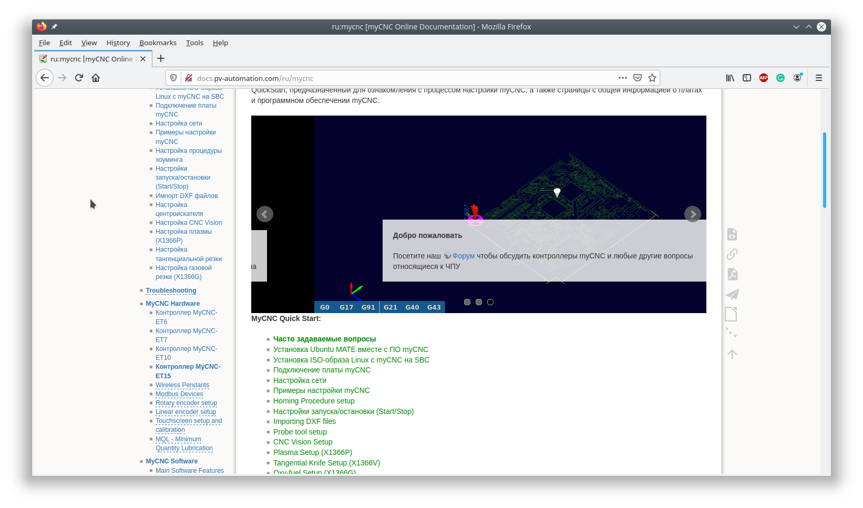Click the pin icon in the title bar

(54, 27)
